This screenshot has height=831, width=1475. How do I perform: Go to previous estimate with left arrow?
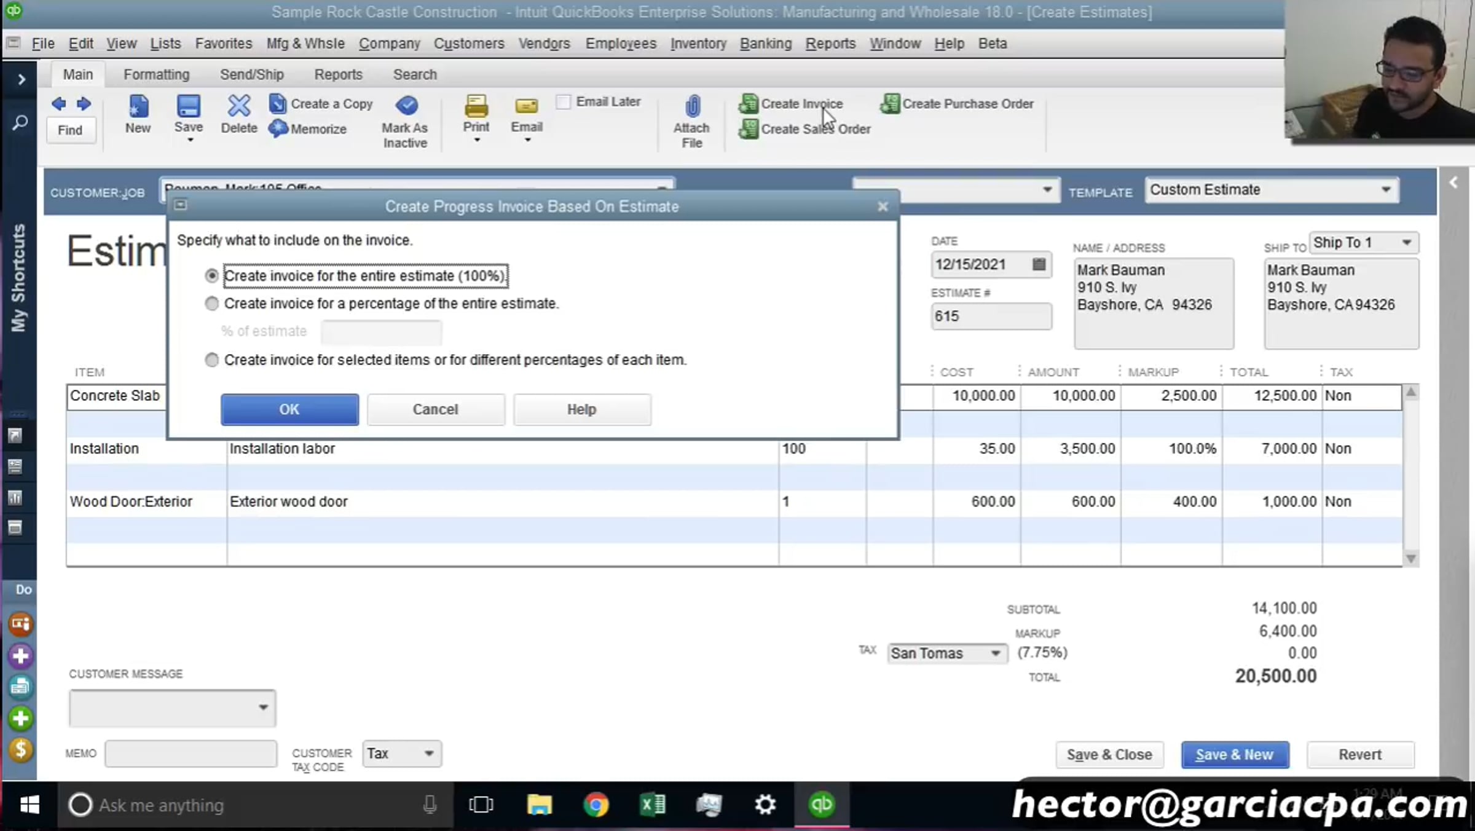[x=59, y=104]
